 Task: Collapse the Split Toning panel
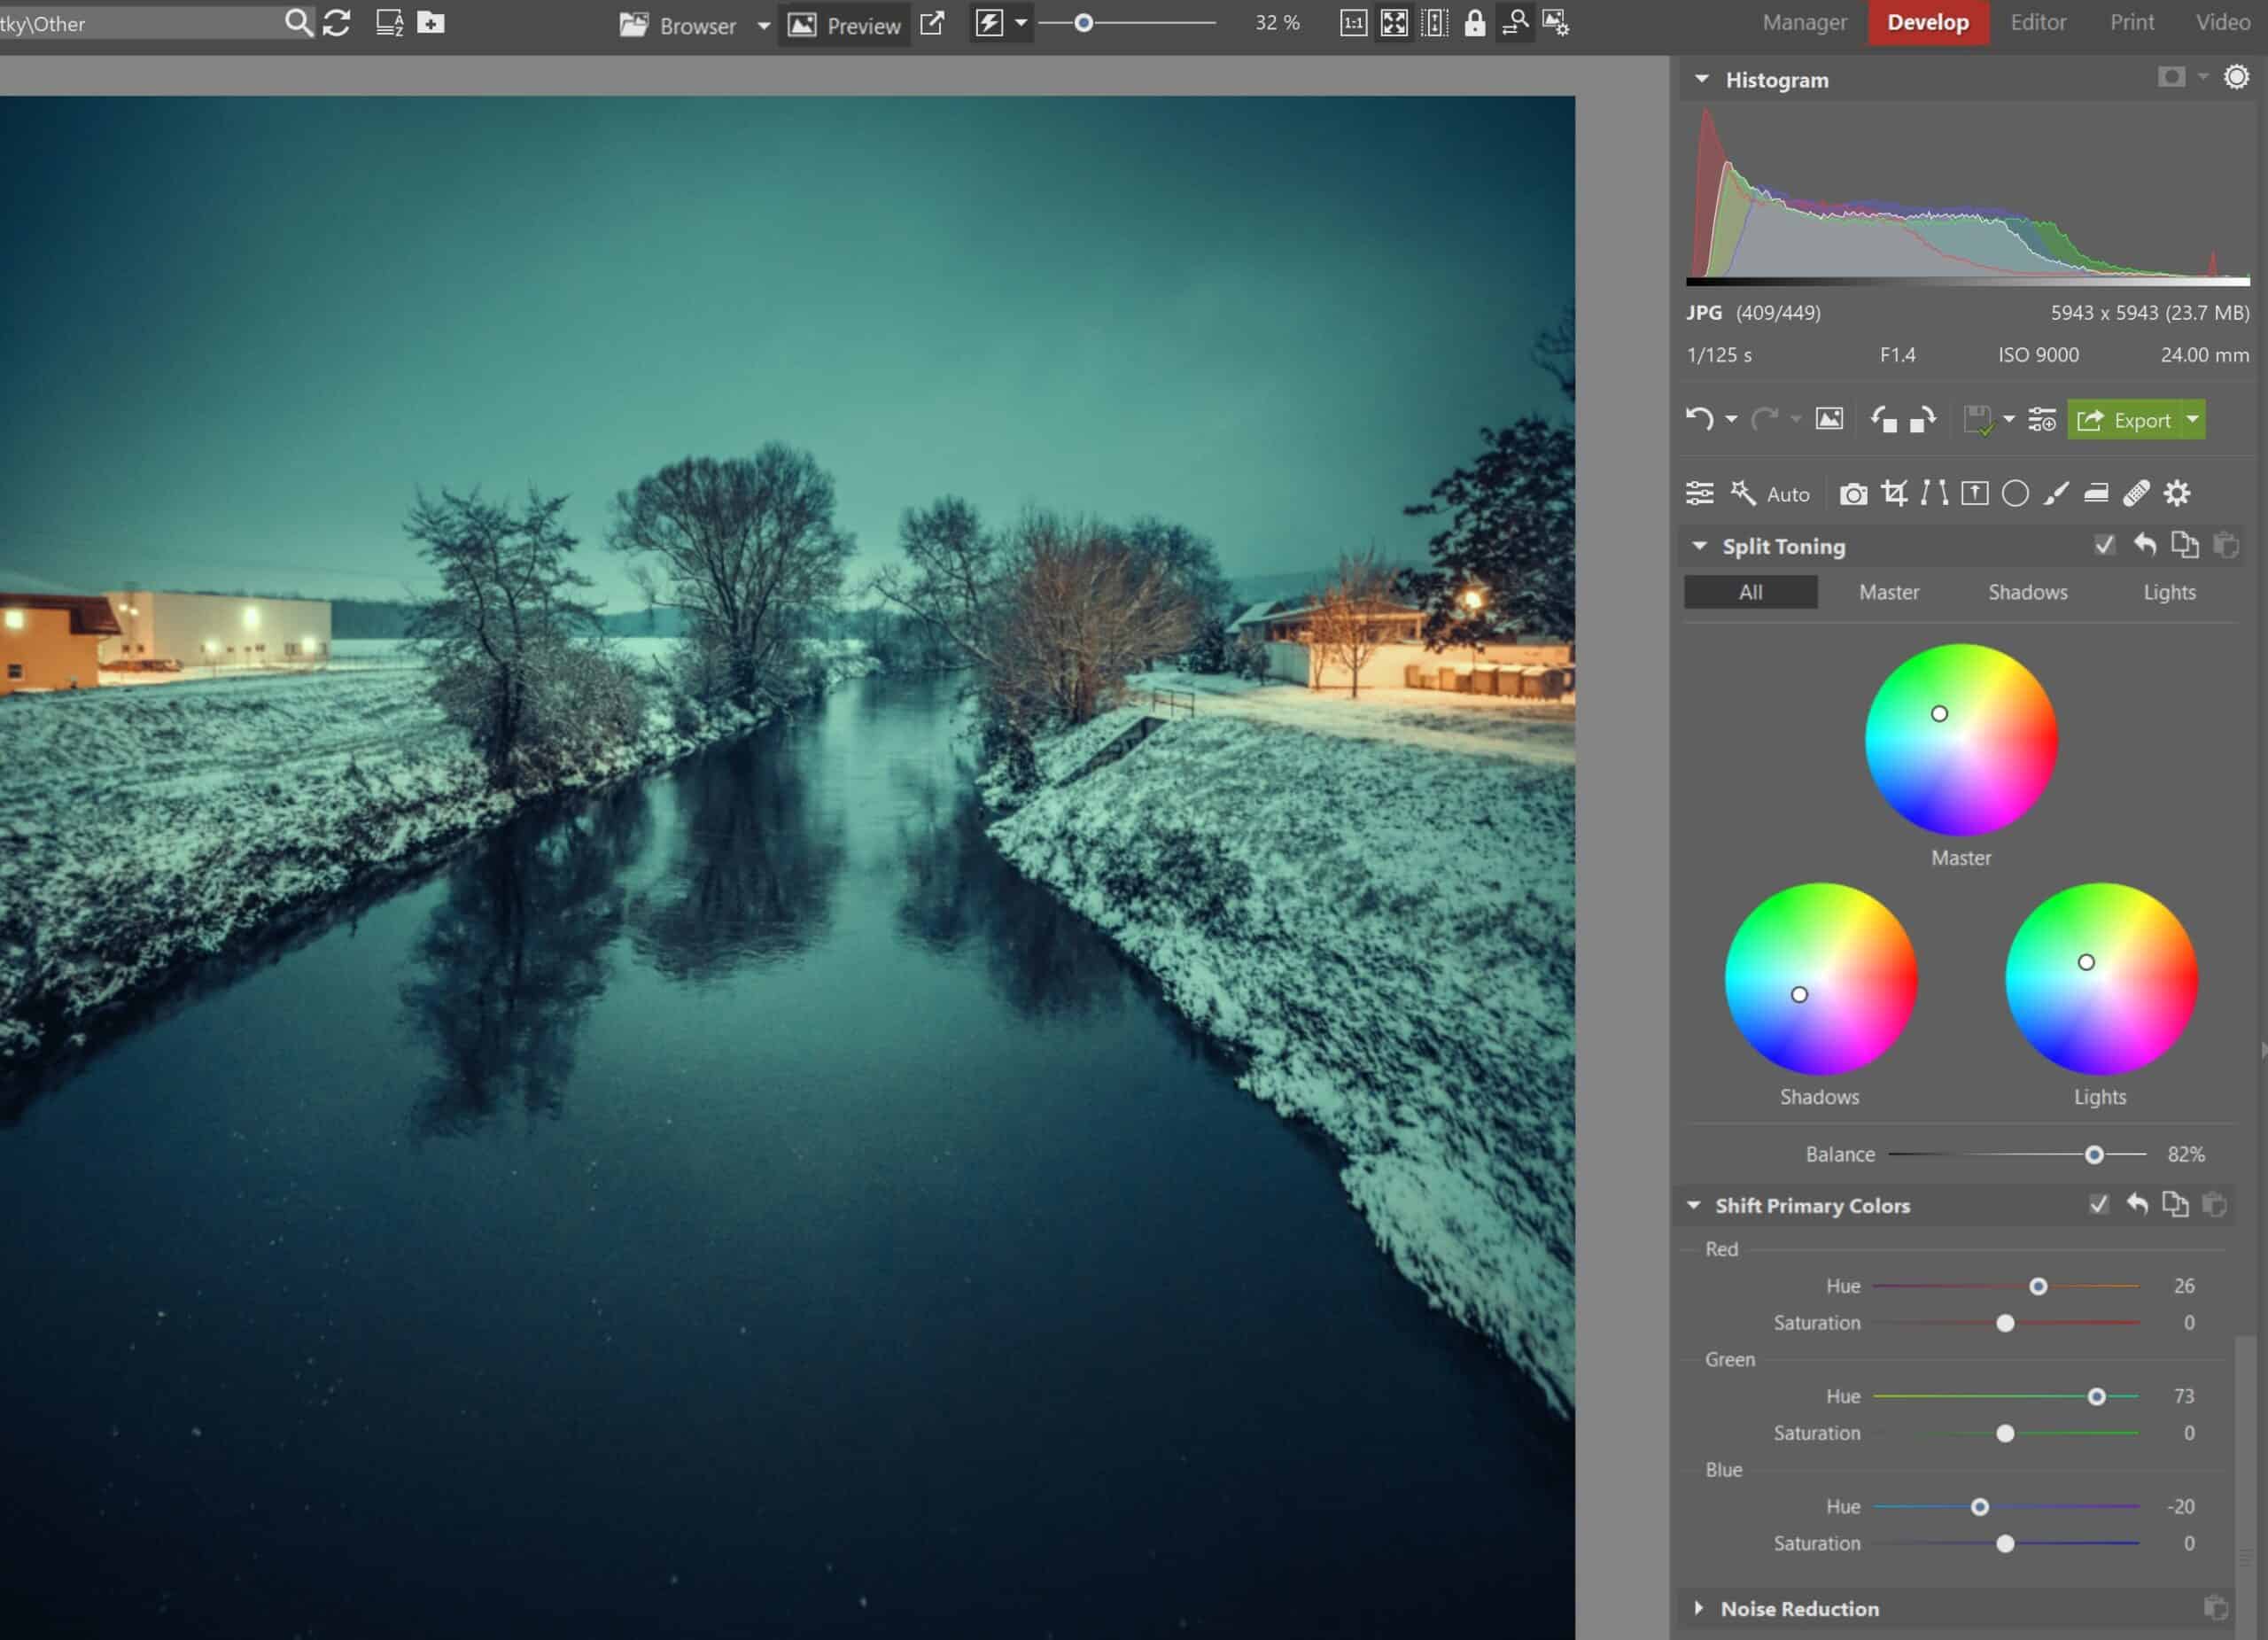pos(1698,546)
